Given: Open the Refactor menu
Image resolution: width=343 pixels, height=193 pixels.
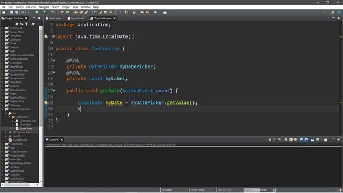Looking at the screenshot, I should point(31,7).
